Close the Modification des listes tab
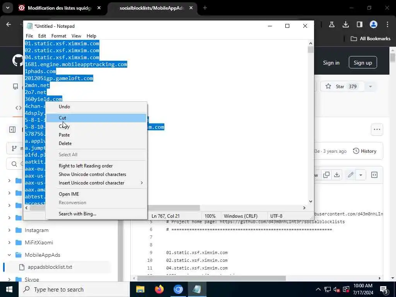 [x=99, y=8]
